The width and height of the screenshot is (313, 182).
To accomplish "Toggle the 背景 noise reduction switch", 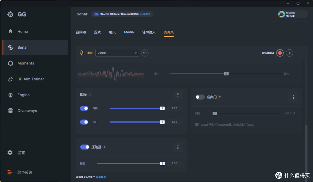I will pos(84,108).
